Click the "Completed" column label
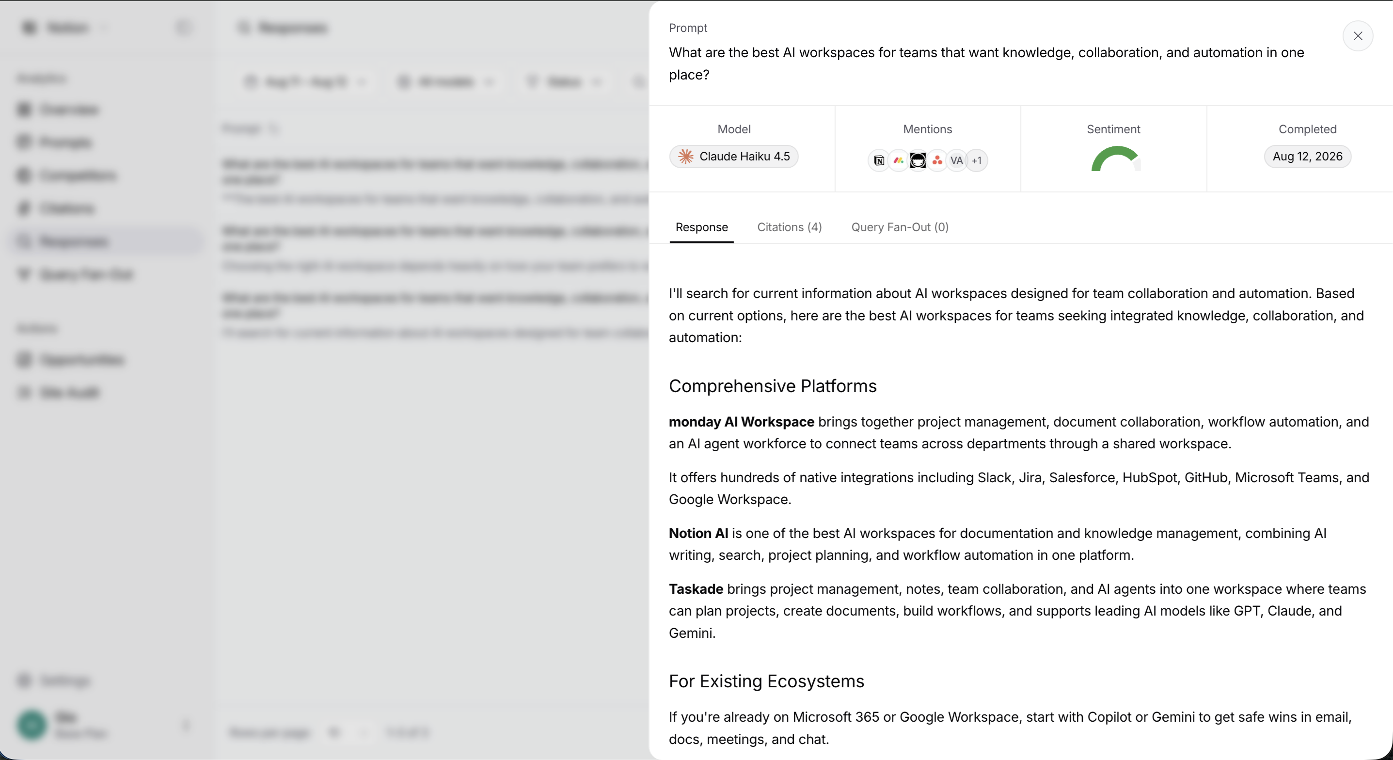1393x760 pixels. click(1307, 129)
